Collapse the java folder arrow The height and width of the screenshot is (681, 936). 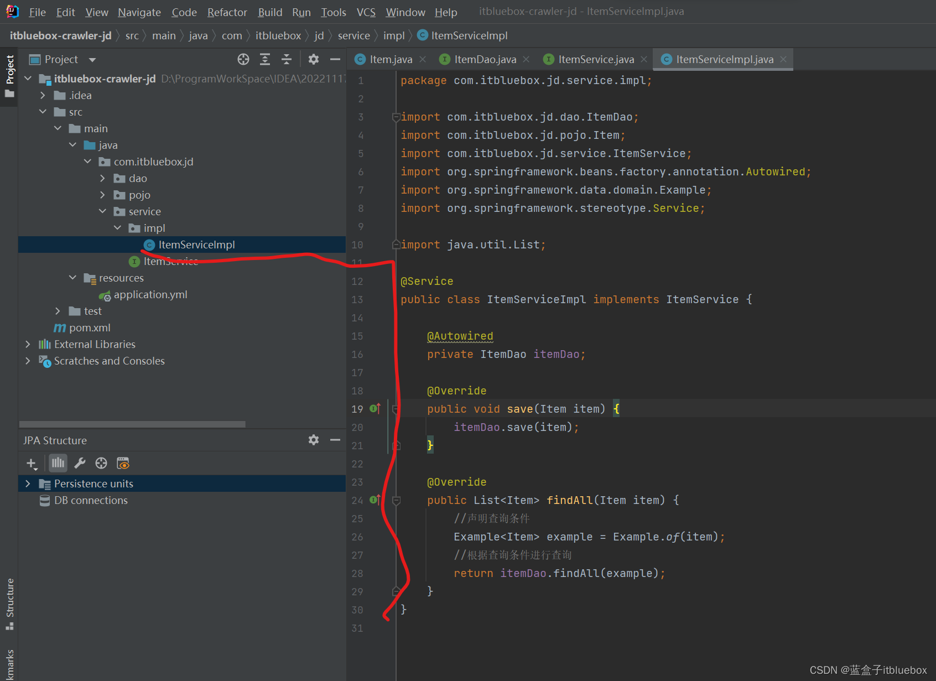pyautogui.click(x=72, y=145)
